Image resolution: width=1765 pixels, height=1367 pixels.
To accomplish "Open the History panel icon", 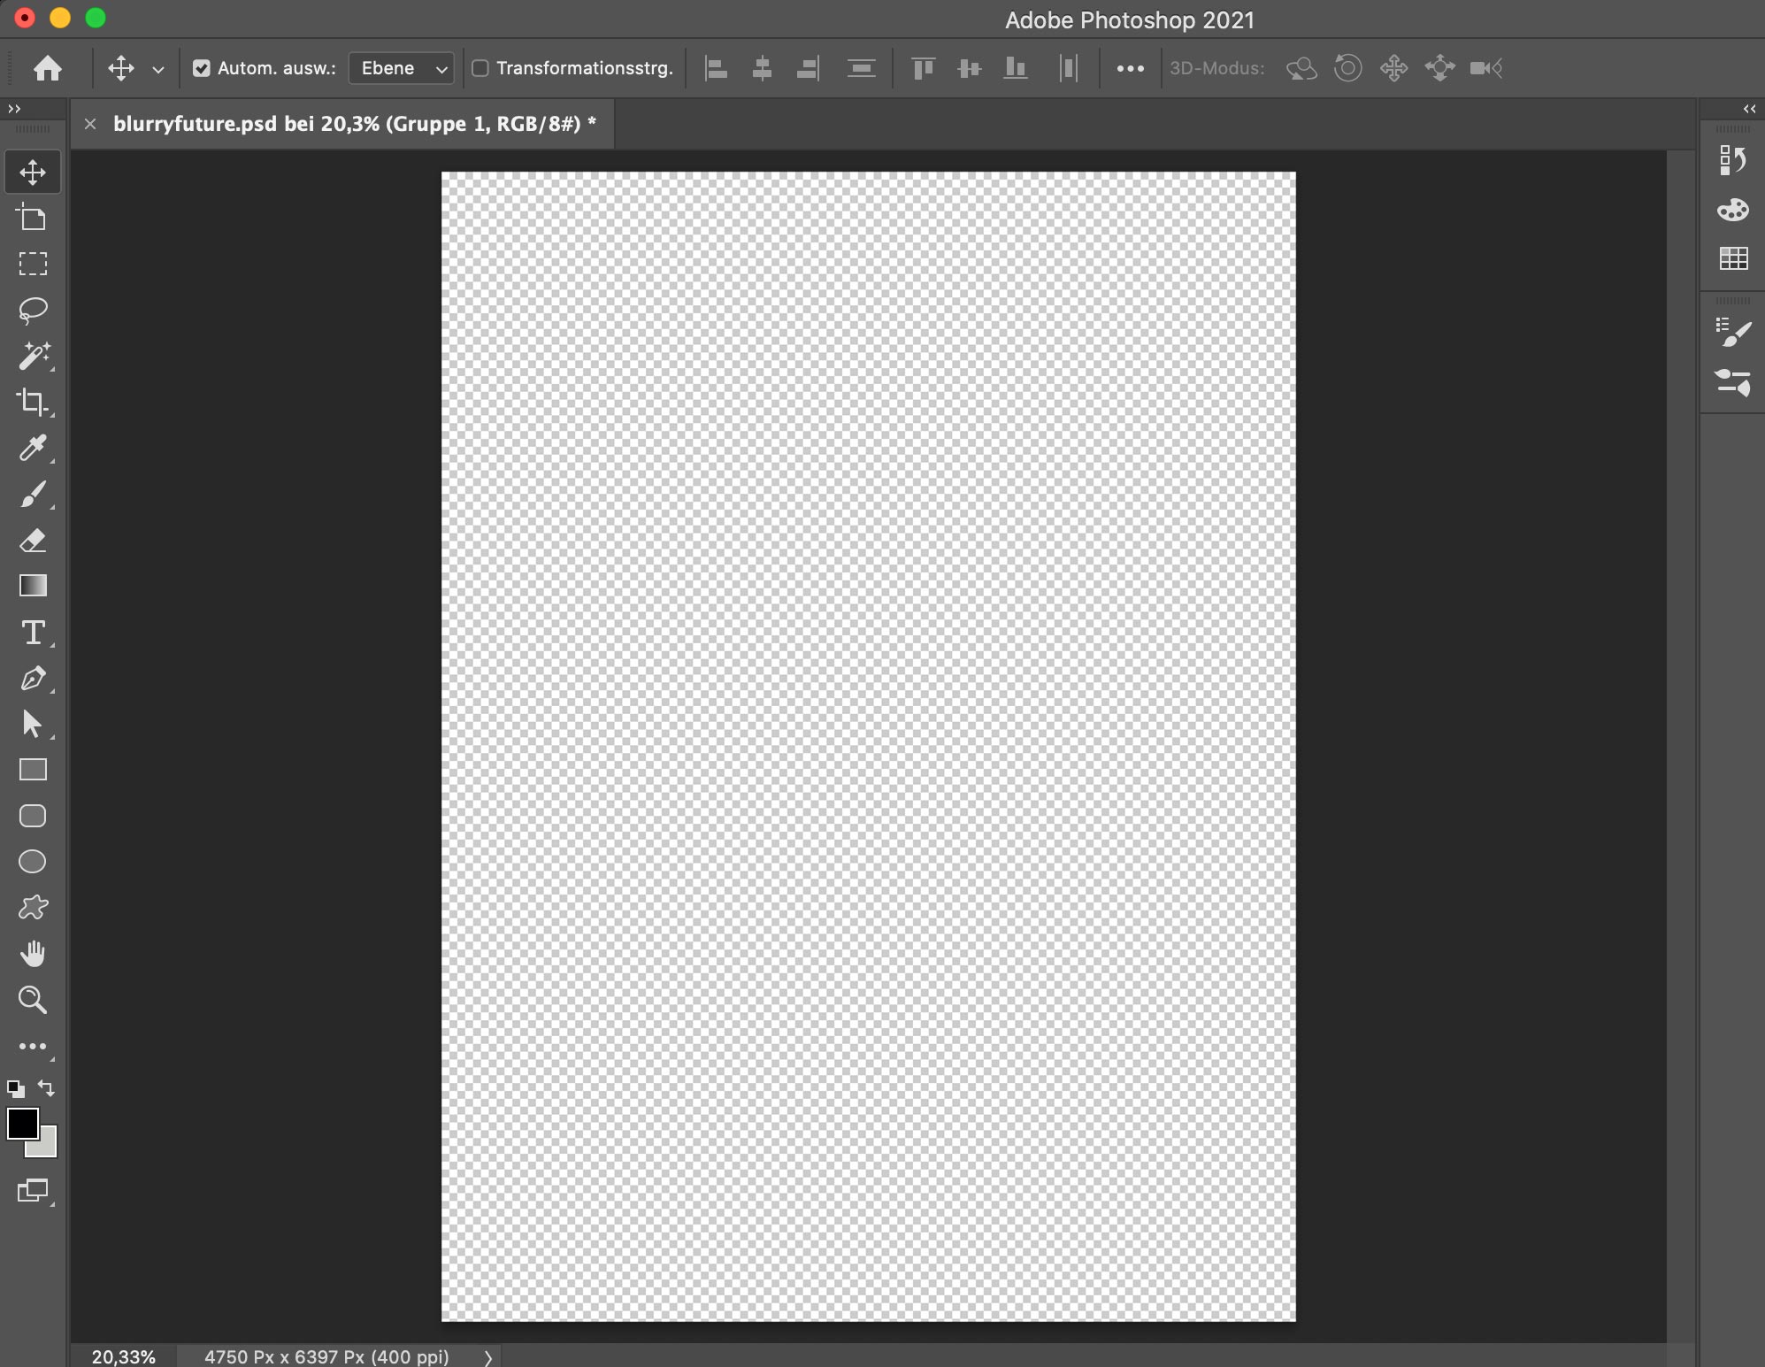I will (x=1732, y=160).
